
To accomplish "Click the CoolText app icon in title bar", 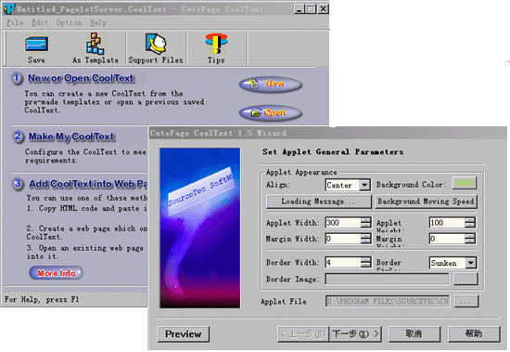I will click(8, 8).
